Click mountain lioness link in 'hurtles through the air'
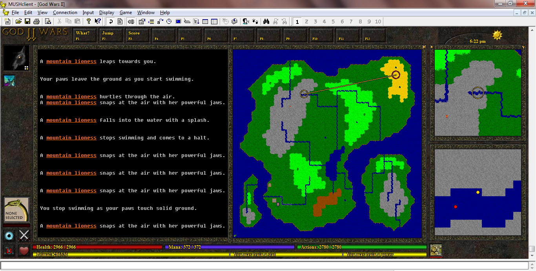 click(71, 97)
